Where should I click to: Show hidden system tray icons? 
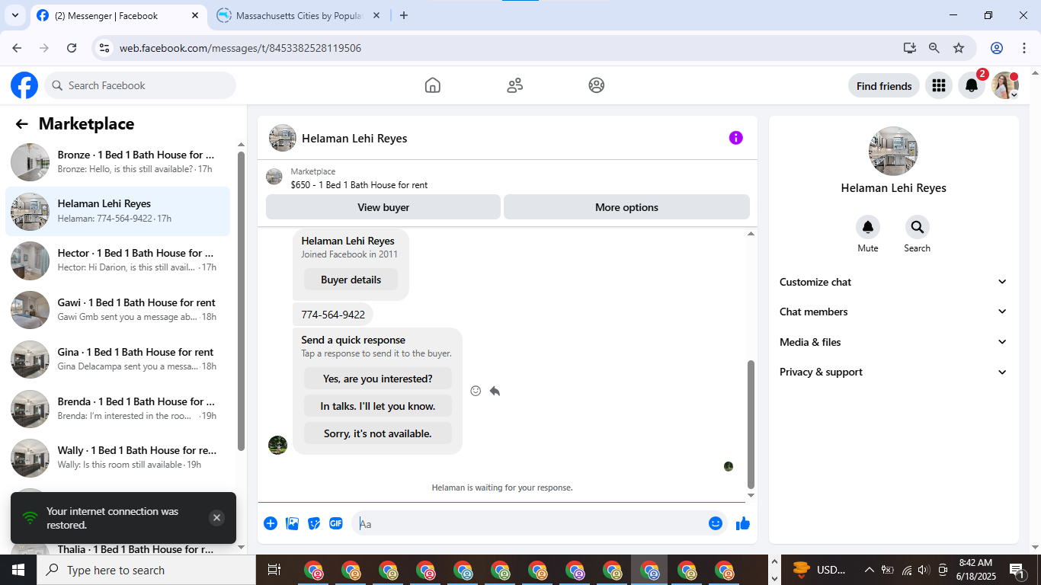click(869, 570)
